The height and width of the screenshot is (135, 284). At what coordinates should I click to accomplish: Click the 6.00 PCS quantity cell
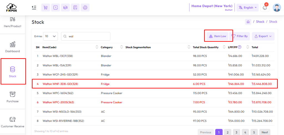coord(199,84)
